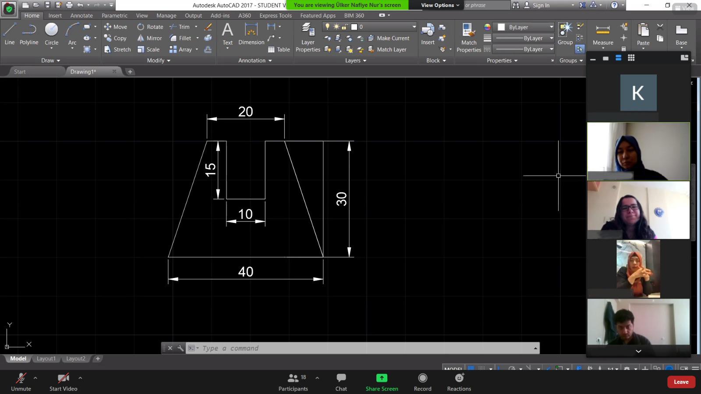Open the layer selection dropdown

pos(370,27)
